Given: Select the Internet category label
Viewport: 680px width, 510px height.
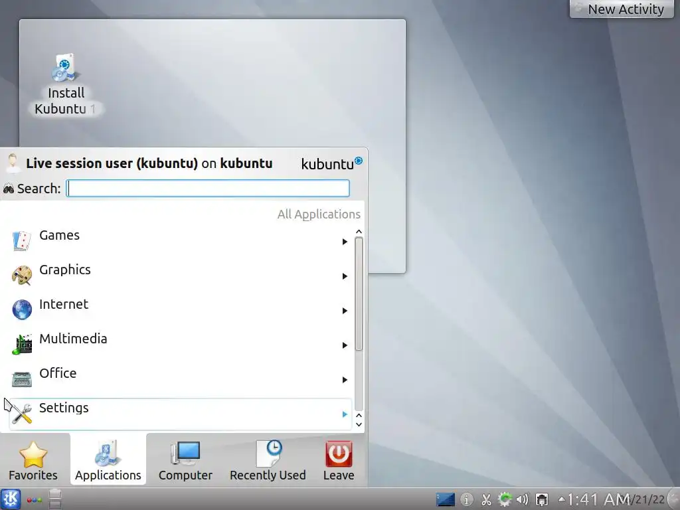Looking at the screenshot, I should point(64,304).
